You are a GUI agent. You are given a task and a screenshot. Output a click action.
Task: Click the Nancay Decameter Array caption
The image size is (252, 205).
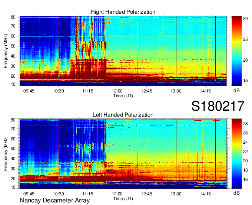[x=54, y=201]
